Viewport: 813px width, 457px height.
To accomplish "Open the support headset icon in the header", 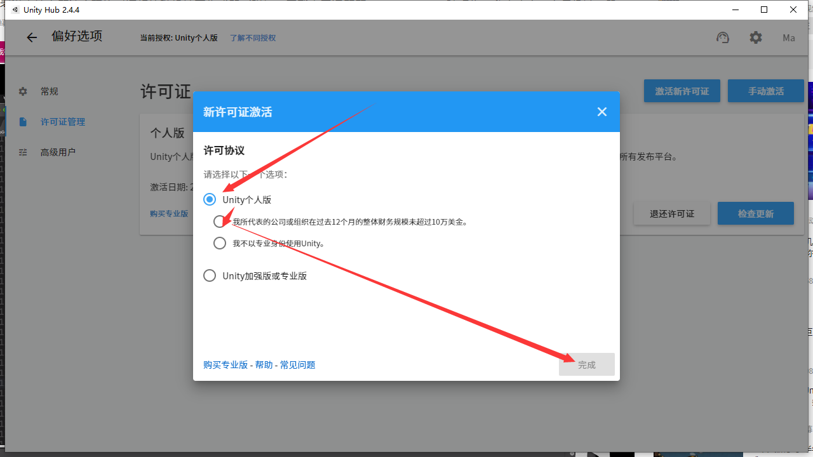I will point(723,37).
